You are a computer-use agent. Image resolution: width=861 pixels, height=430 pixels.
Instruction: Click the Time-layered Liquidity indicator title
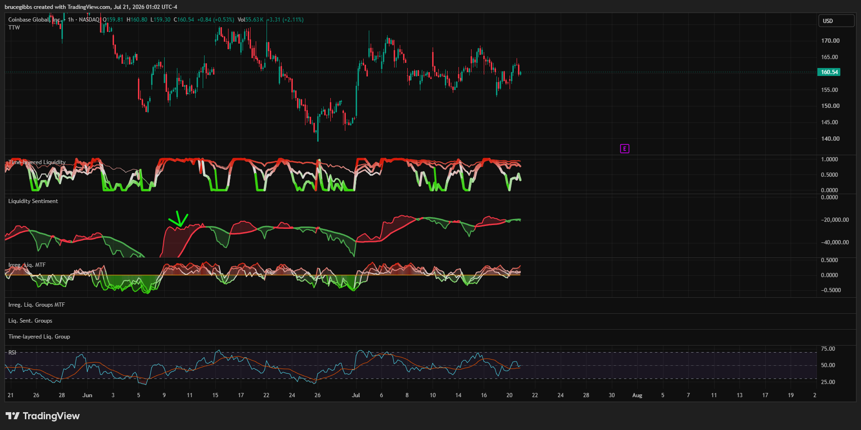point(37,162)
